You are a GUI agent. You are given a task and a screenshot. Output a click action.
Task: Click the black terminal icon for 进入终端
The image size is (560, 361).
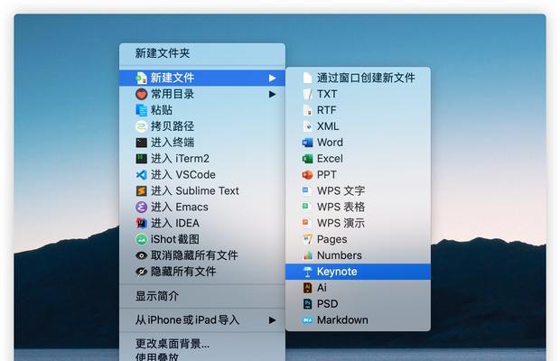pos(142,143)
